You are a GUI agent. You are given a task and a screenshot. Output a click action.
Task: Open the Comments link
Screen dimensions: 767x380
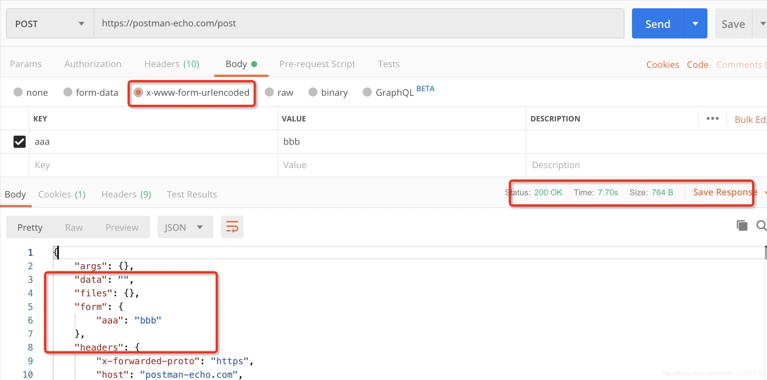[741, 64]
